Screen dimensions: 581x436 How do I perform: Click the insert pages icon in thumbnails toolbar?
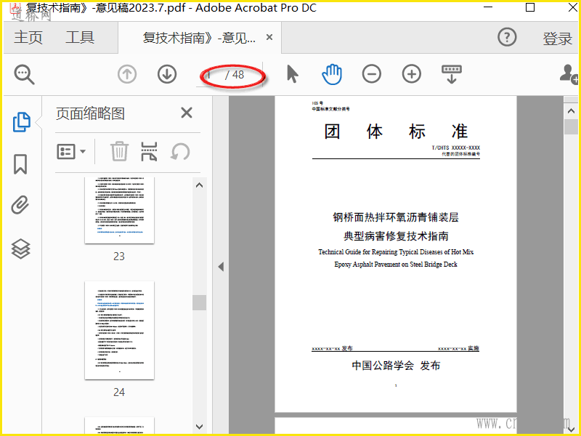pyautogui.click(x=149, y=151)
